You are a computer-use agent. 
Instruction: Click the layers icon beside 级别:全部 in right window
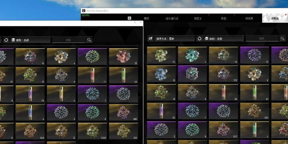point(207,39)
